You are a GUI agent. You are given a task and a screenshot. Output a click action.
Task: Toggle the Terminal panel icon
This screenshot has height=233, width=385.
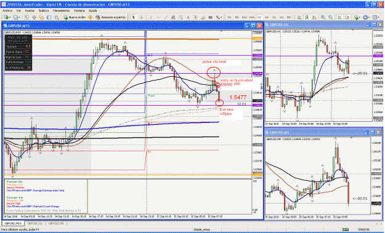click(x=49, y=17)
